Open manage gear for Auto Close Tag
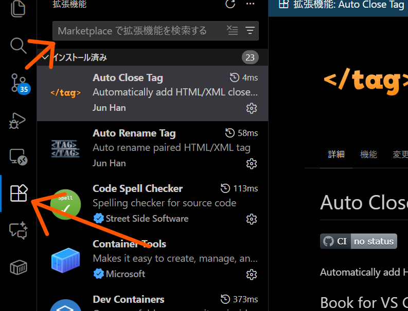 point(252,108)
